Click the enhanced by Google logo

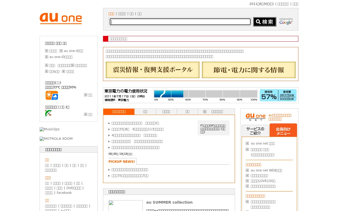(286, 21)
